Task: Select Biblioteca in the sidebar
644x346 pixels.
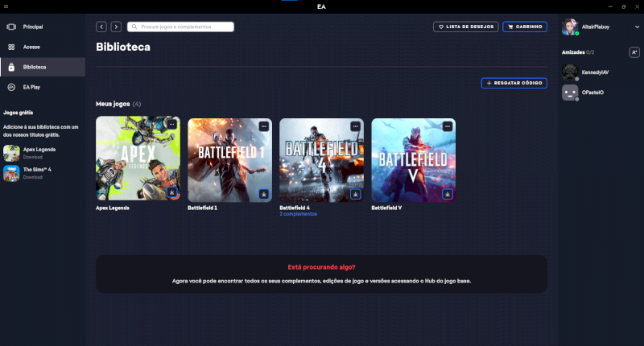Action: pos(43,67)
